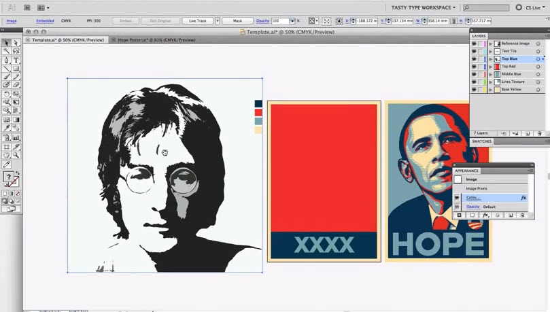Screen dimensions: 550x312
Task: Toggle visibility of Text Tile layer
Action: (474, 51)
